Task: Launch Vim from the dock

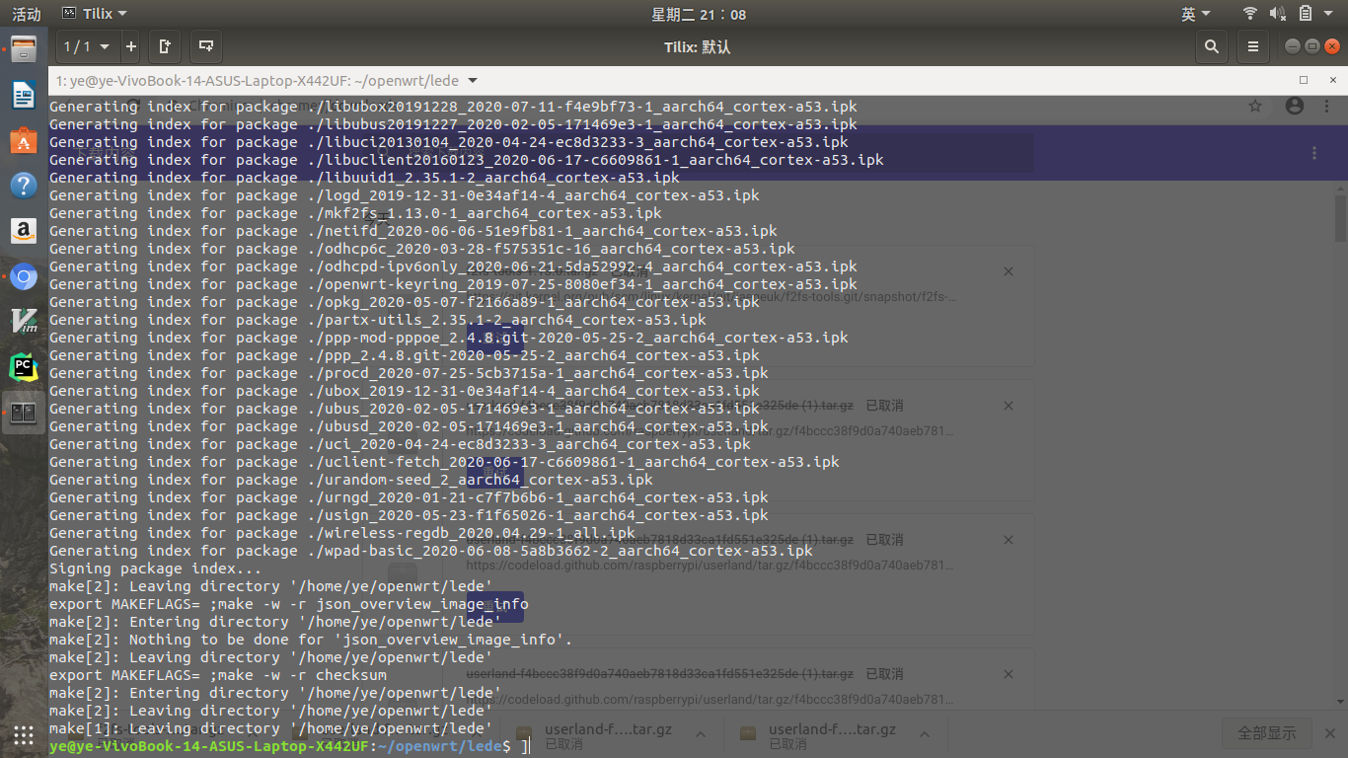Action: [24, 322]
